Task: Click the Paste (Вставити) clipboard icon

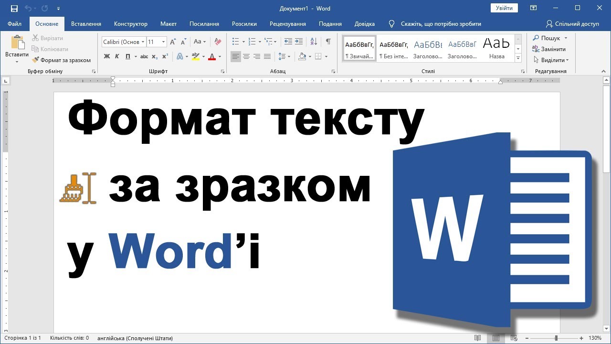Action: [x=18, y=43]
